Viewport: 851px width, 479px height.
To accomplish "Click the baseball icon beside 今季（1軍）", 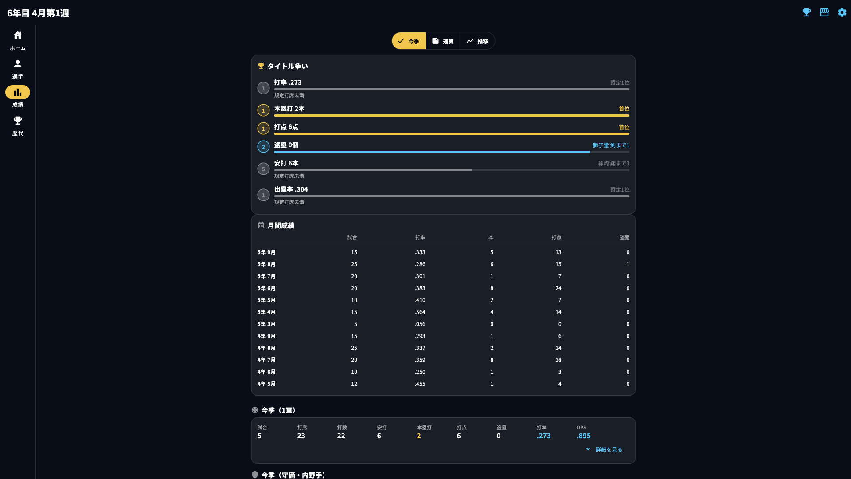I will click(x=255, y=410).
